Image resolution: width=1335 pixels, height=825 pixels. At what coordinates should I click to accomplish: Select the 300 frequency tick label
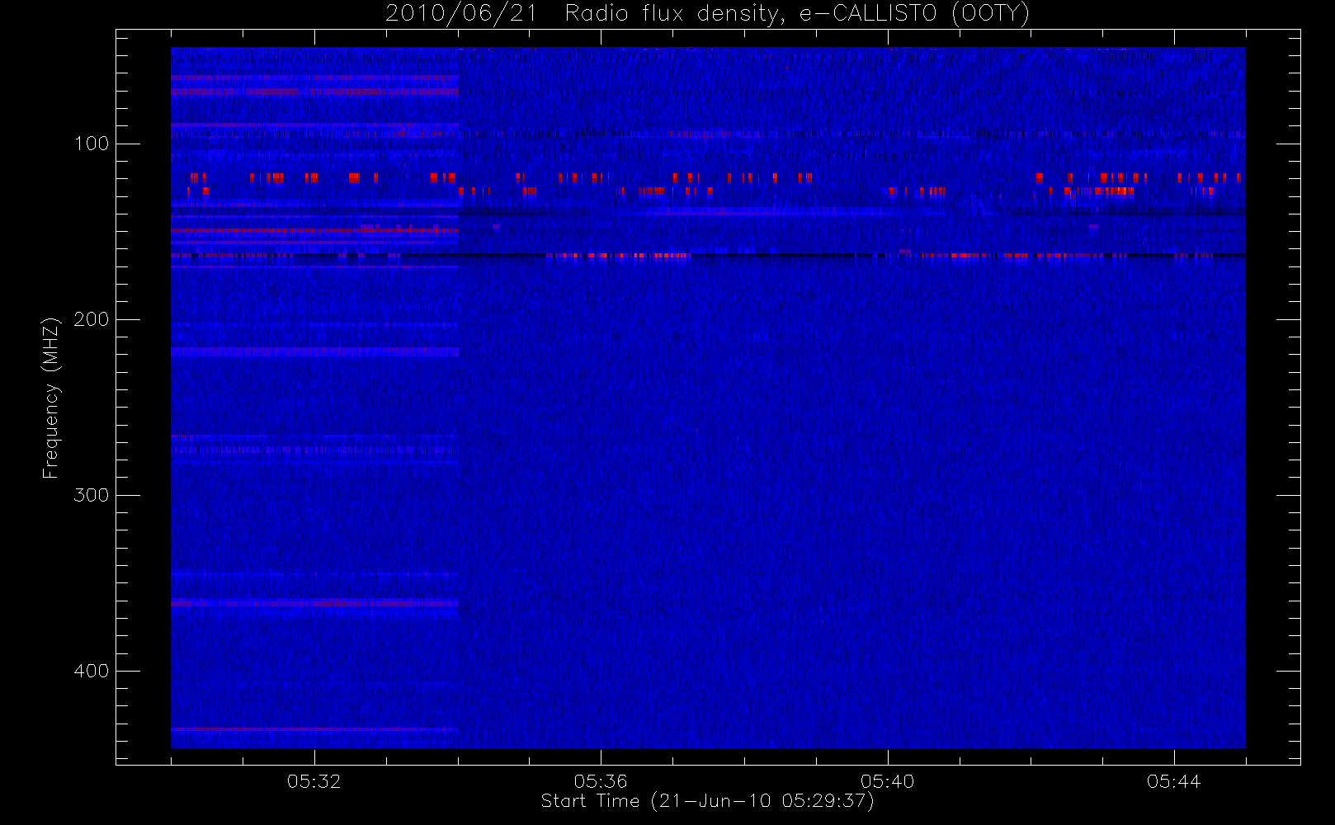tap(91, 495)
